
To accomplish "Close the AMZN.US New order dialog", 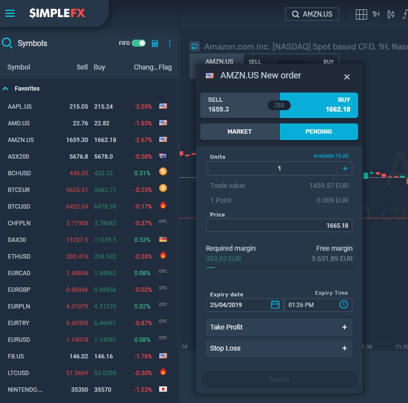I will (x=347, y=76).
